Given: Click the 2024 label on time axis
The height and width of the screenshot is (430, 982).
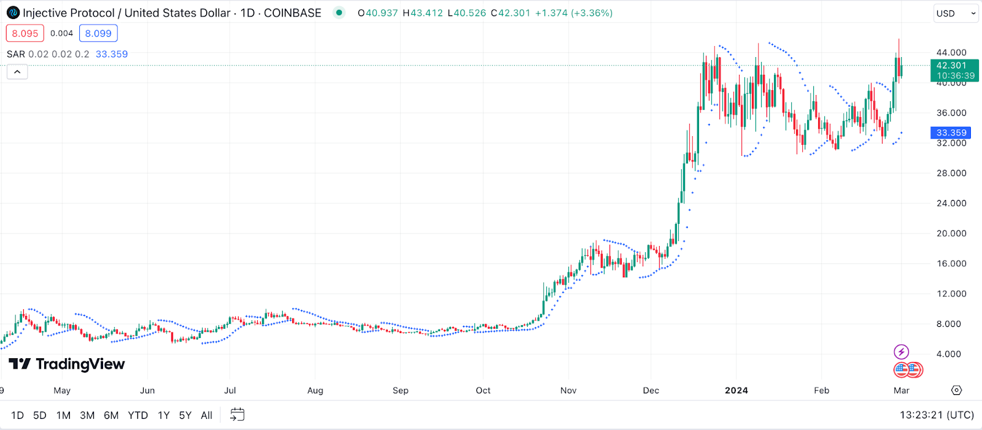Looking at the screenshot, I should tap(736, 391).
